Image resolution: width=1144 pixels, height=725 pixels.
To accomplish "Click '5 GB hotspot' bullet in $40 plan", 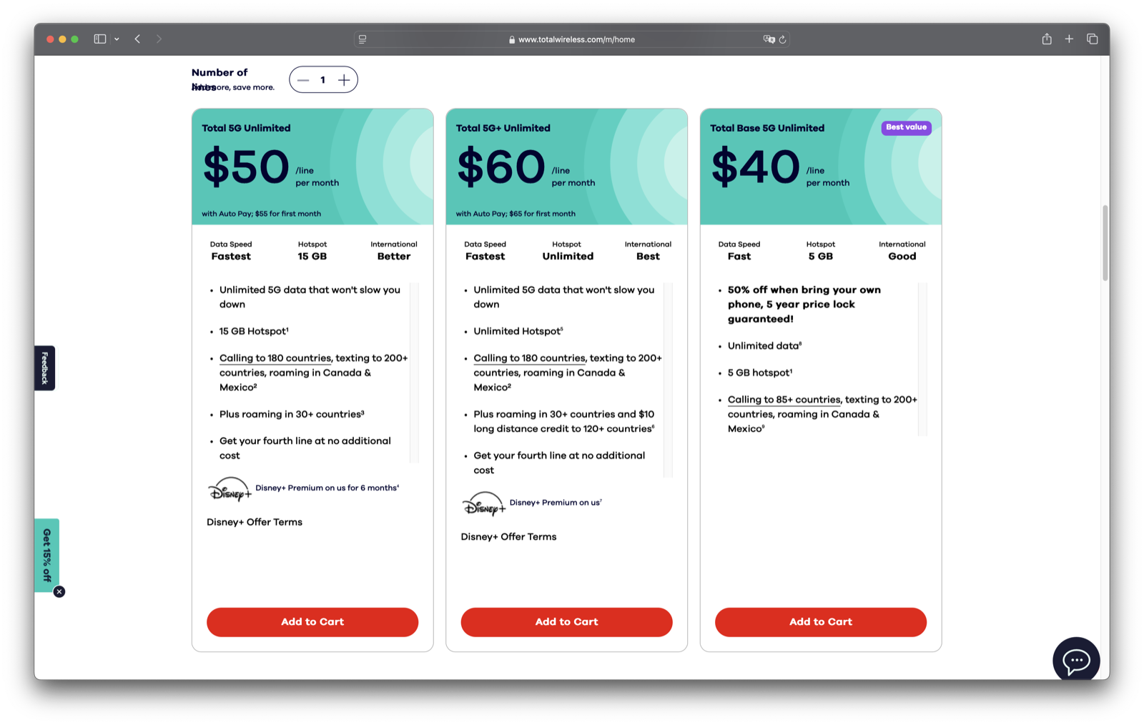I will point(760,373).
